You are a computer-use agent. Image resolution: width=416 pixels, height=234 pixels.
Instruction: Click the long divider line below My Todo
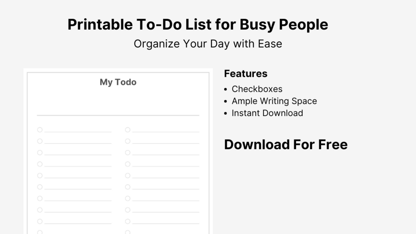118,115
